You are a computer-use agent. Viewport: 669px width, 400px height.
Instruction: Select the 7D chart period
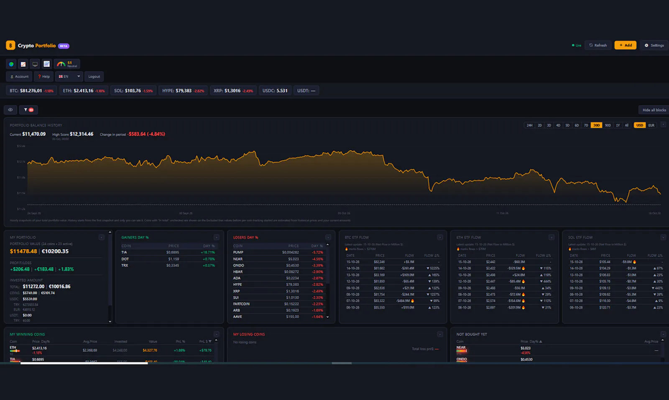click(x=586, y=125)
